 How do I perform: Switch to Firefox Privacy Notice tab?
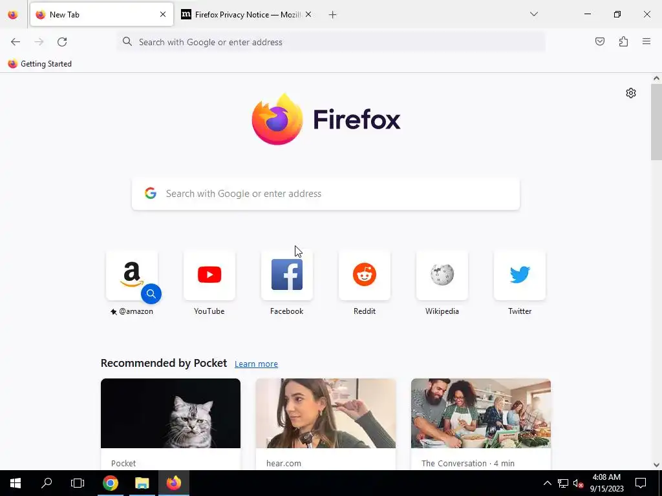[x=247, y=14]
